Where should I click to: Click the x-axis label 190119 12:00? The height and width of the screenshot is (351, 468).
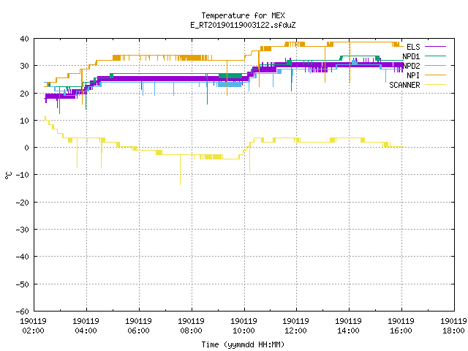(x=295, y=325)
